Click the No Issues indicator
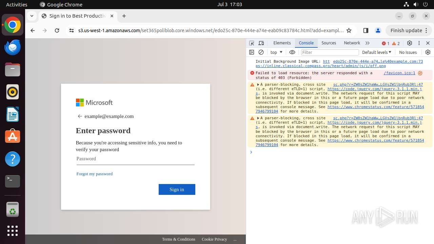The height and width of the screenshot is (244, 434). click(x=408, y=52)
